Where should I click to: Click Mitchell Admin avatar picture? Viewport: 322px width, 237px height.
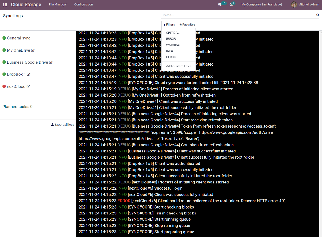(294, 5)
